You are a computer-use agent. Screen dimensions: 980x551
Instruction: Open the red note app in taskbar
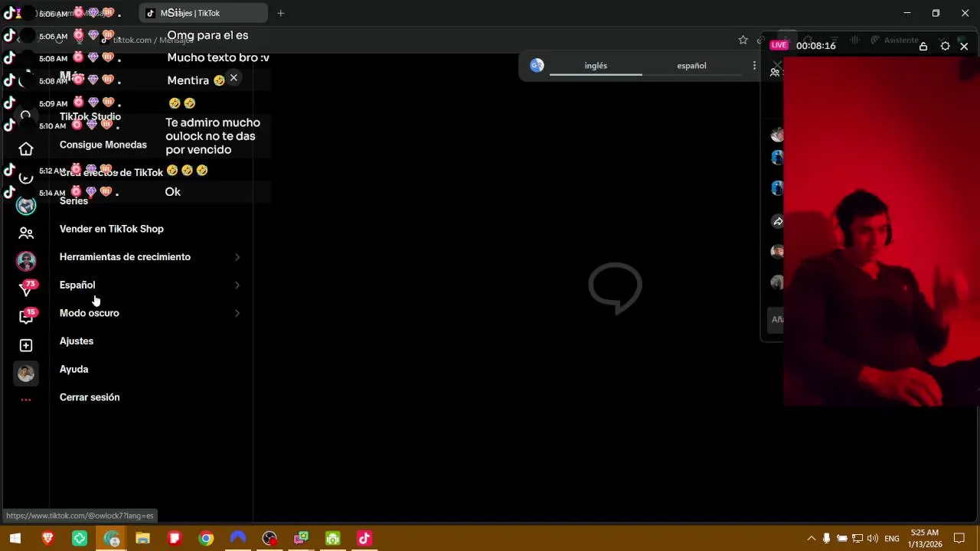coord(175,539)
